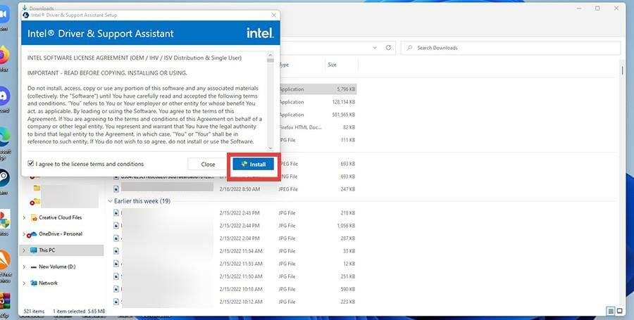Select Network in navigation pane
Viewport: 634px width, 320px height.
tap(48, 283)
